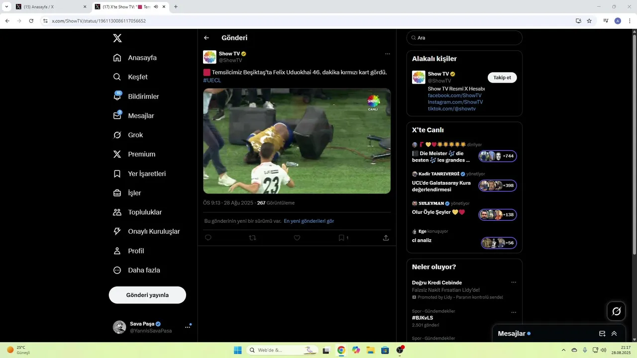Open #BJKvLS trend options dots
This screenshot has height=358, width=637.
[514, 313]
